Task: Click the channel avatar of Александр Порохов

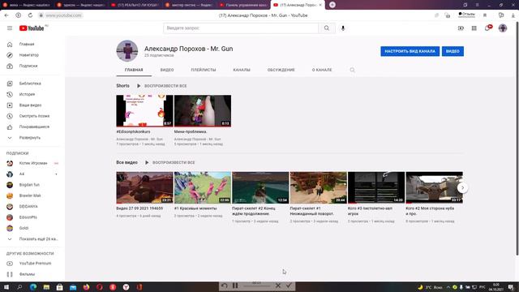Action: click(x=127, y=51)
